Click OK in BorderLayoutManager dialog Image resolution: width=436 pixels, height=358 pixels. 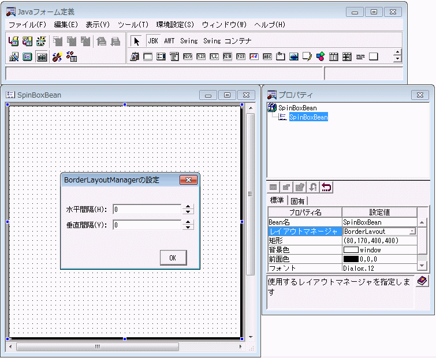click(x=173, y=258)
